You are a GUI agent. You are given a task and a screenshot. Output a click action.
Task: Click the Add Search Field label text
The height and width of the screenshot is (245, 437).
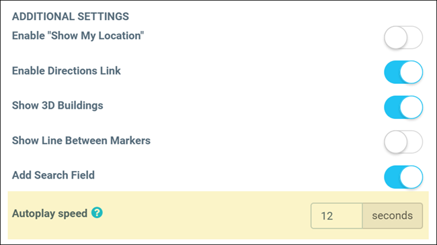tap(53, 175)
